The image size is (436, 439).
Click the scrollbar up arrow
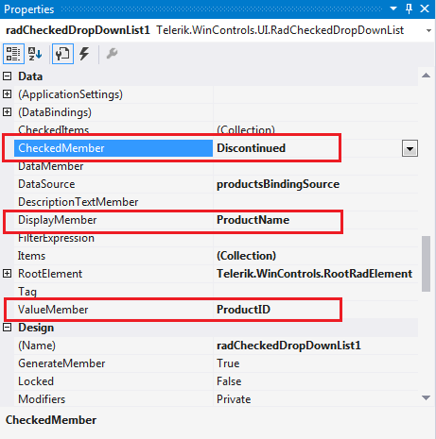426,76
